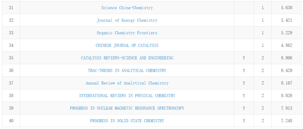Screen dimensions: 303x129
Task: Open Annual Review of Analytical Chemistry
Action: (x=127, y=83)
